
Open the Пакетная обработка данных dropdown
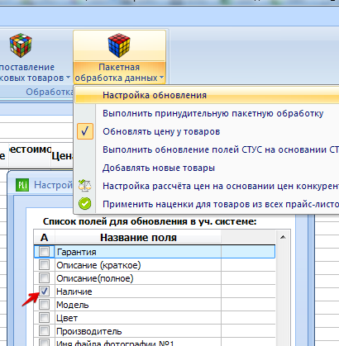point(119,73)
